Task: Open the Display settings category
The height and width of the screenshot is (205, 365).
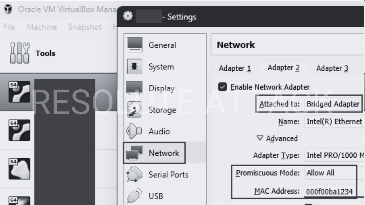Action: [x=165, y=88]
